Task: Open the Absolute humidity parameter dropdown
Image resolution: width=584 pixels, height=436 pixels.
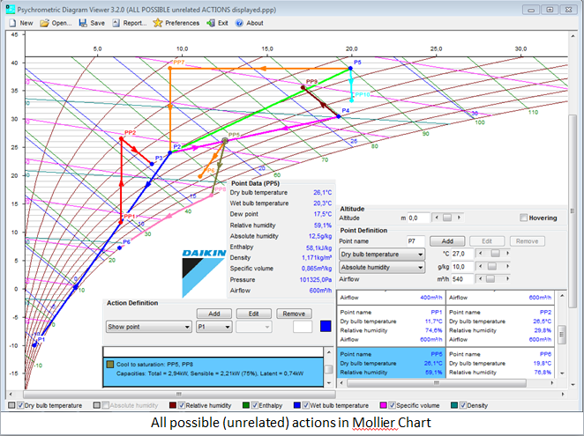Action: (382, 266)
